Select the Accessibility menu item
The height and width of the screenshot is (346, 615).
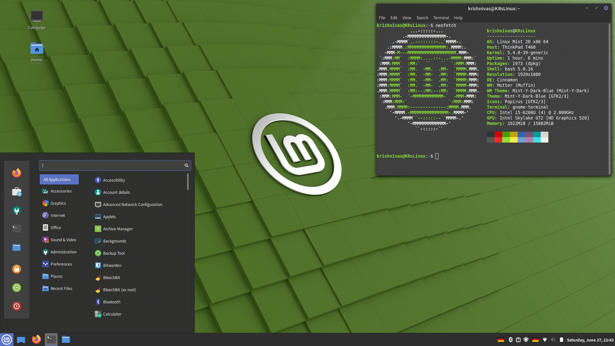pyautogui.click(x=114, y=179)
